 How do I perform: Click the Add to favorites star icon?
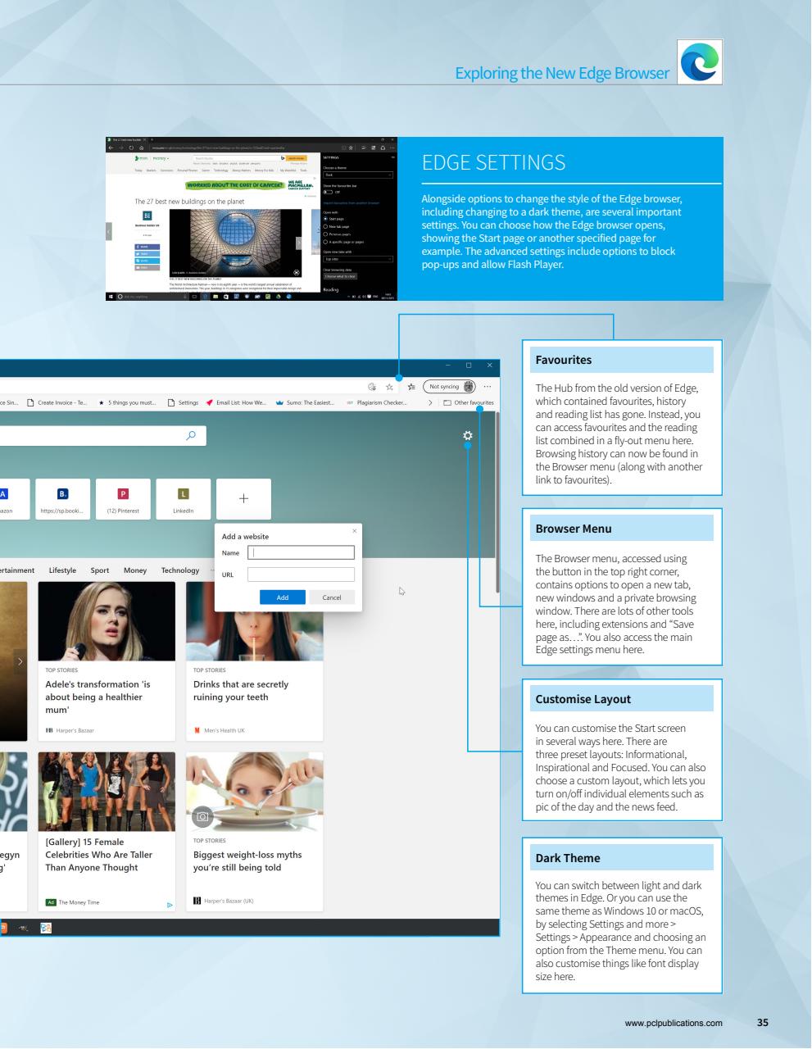(x=390, y=387)
